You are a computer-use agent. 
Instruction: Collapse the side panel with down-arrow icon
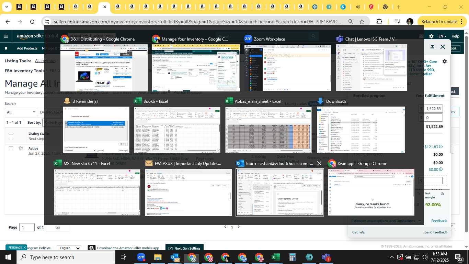[433, 47]
